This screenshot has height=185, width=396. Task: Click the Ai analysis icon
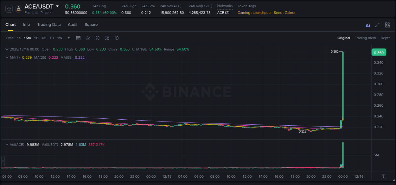coord(368,25)
